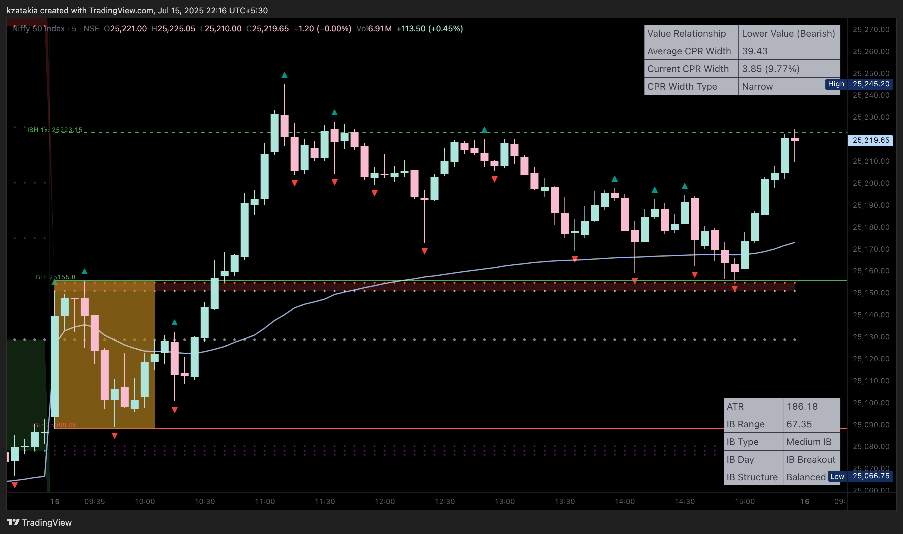Click the open value O25,221.00
The height and width of the screenshot is (534, 903).
coord(125,28)
